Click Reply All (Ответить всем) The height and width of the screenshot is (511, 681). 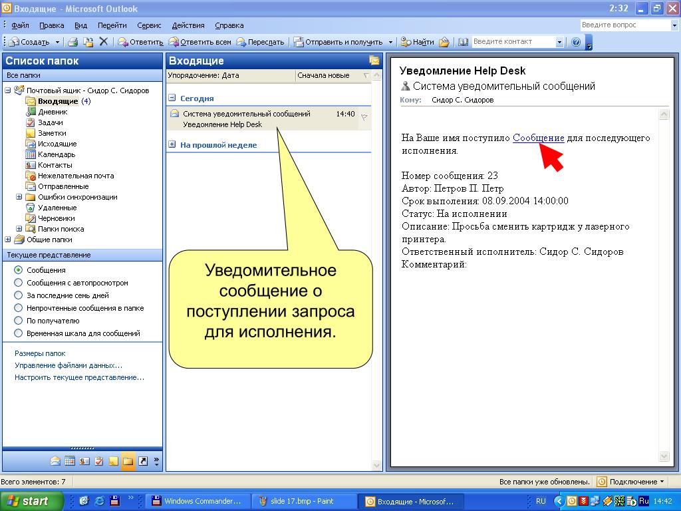point(200,42)
